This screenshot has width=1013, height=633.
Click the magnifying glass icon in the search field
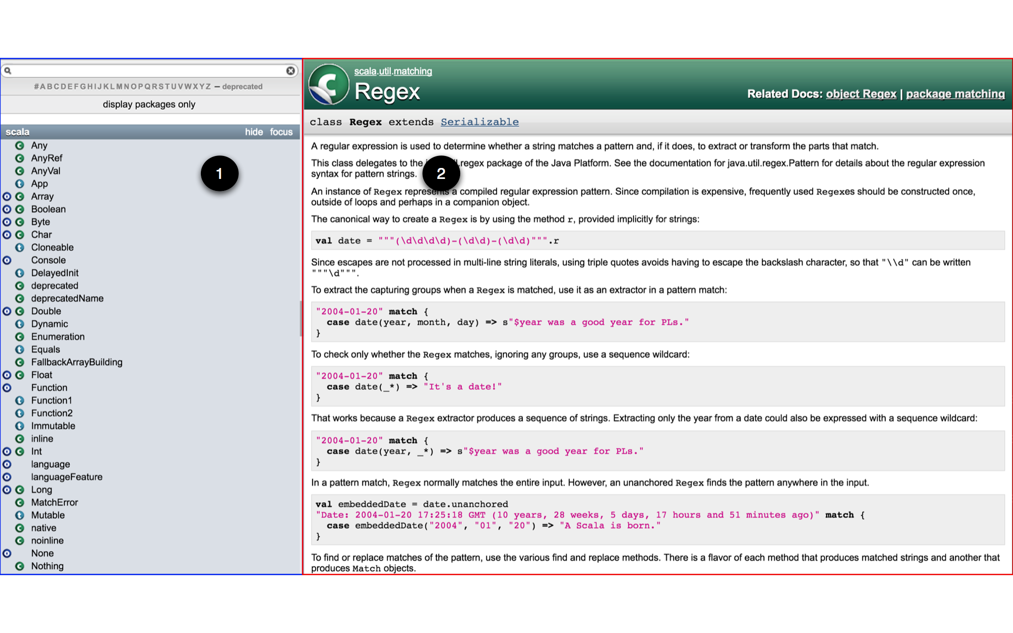pos(8,71)
